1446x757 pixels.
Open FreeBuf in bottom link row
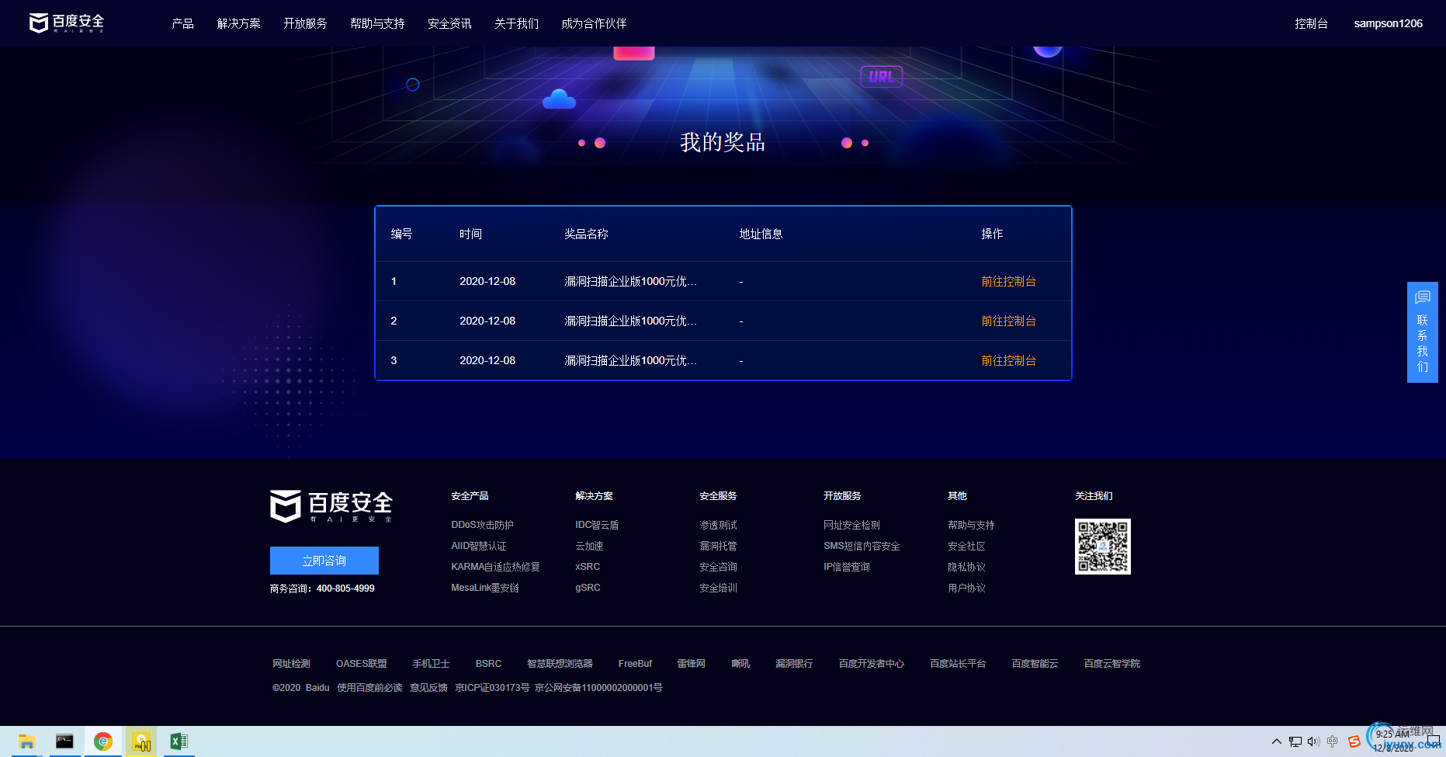pos(635,664)
